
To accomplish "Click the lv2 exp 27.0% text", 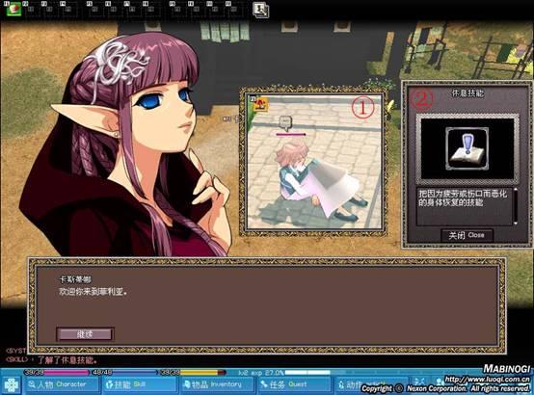I will [x=260, y=373].
